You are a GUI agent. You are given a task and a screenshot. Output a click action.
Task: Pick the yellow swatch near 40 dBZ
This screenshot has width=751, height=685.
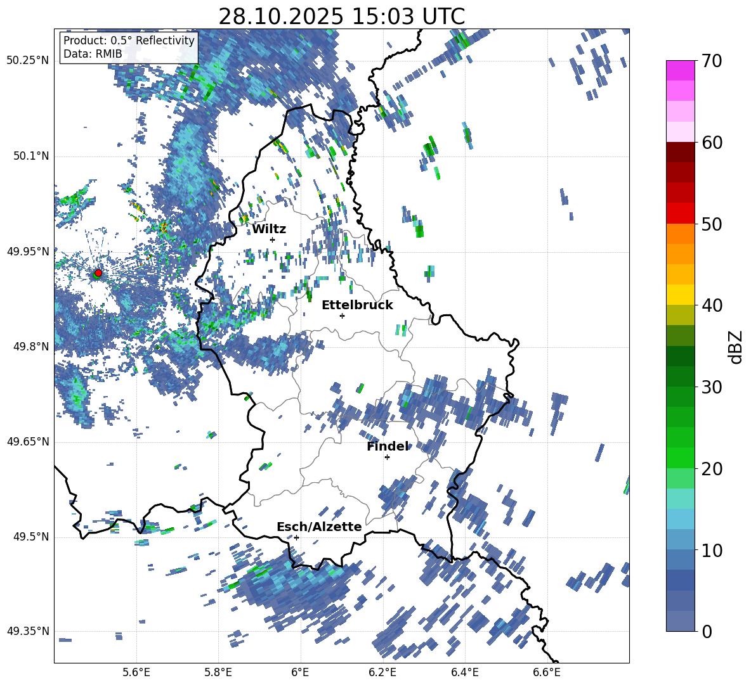pos(680,295)
